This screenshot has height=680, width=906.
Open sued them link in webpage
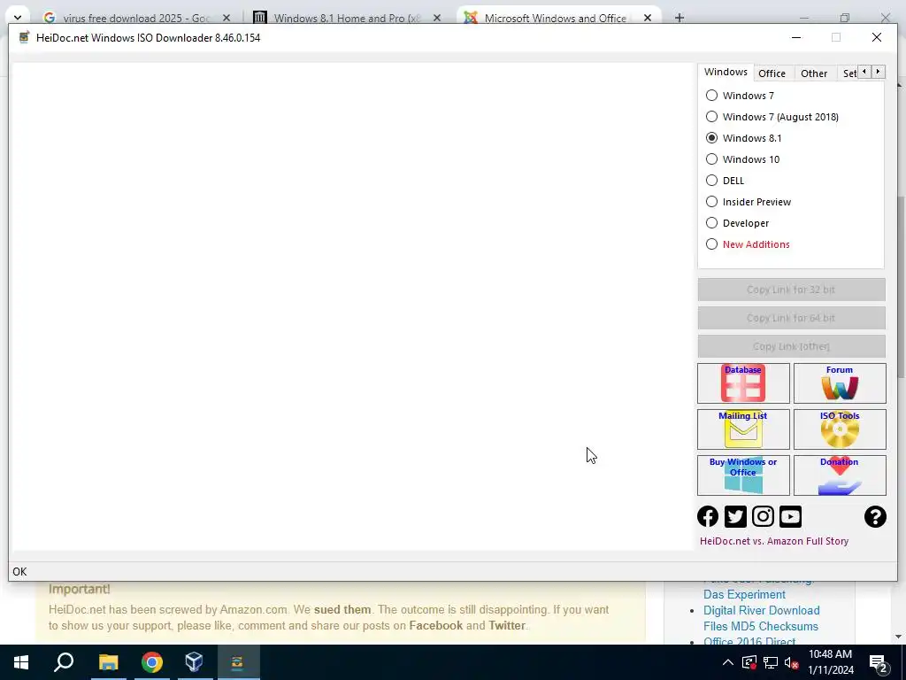[342, 609]
